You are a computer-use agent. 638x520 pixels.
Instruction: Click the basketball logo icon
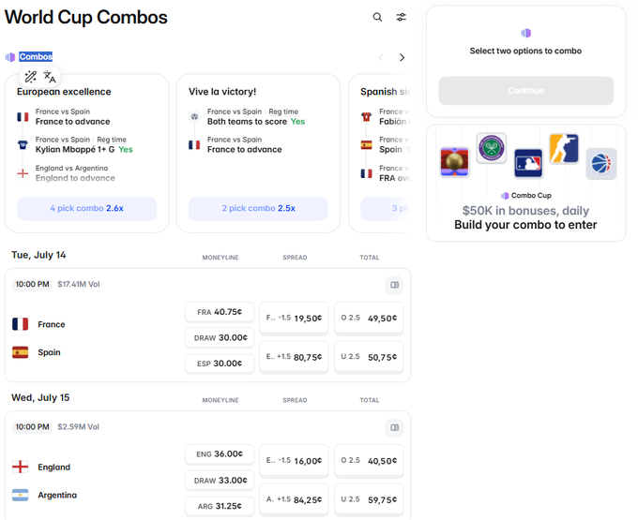(x=601, y=163)
